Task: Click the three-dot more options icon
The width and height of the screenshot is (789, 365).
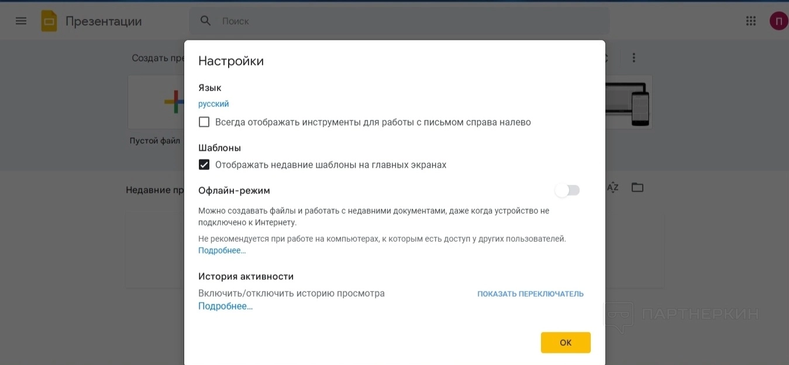Action: point(633,58)
